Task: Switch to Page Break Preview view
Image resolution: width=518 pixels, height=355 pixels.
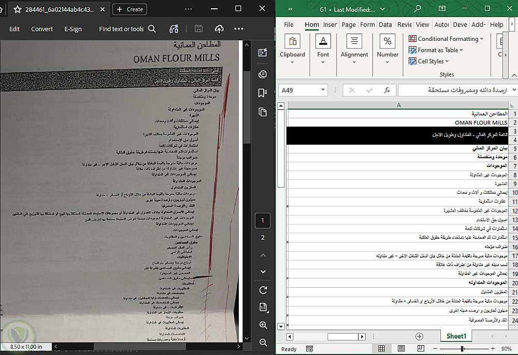Action: pyautogui.click(x=421, y=348)
